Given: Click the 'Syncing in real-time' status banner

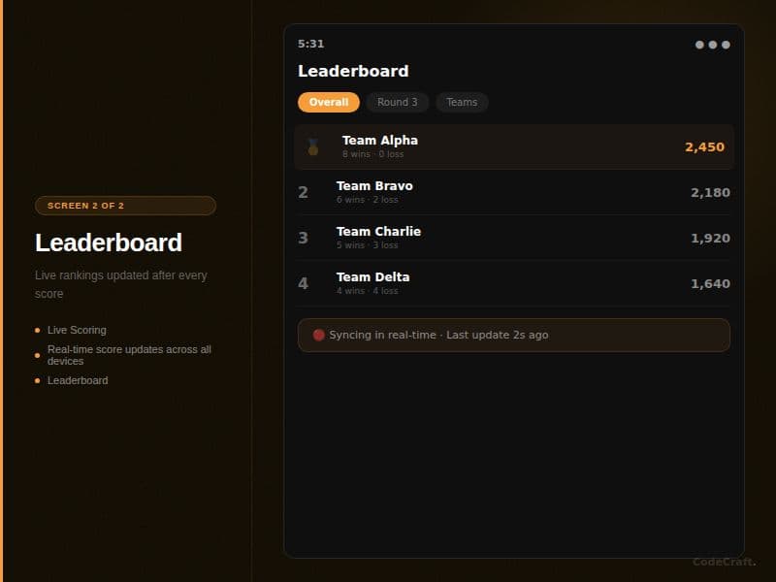Looking at the screenshot, I should [x=514, y=335].
